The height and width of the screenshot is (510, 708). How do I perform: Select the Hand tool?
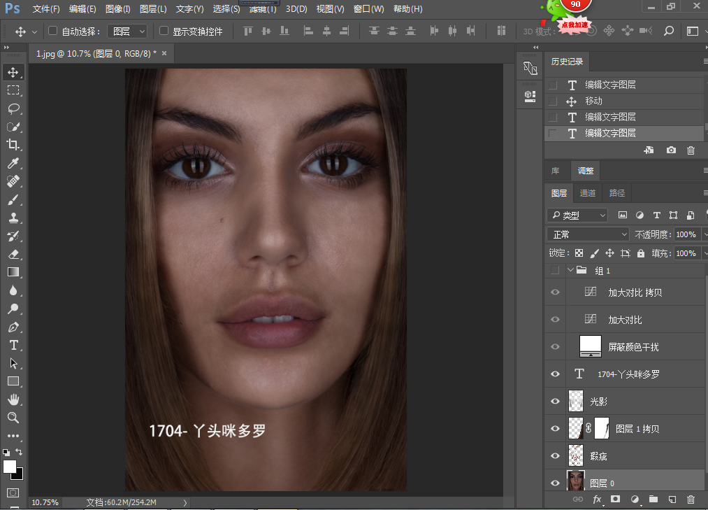pyautogui.click(x=13, y=399)
